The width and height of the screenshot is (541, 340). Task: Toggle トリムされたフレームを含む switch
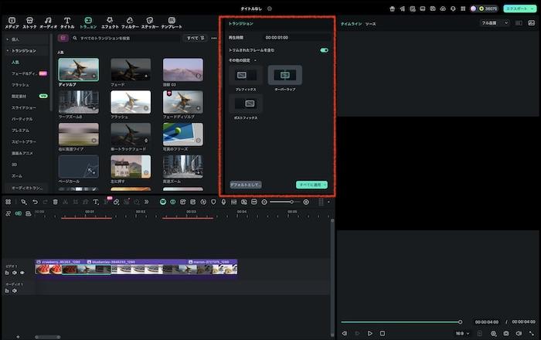(324, 50)
